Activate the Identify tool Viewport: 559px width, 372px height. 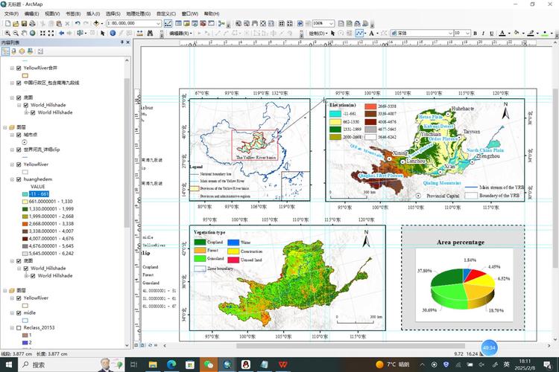pos(113,33)
